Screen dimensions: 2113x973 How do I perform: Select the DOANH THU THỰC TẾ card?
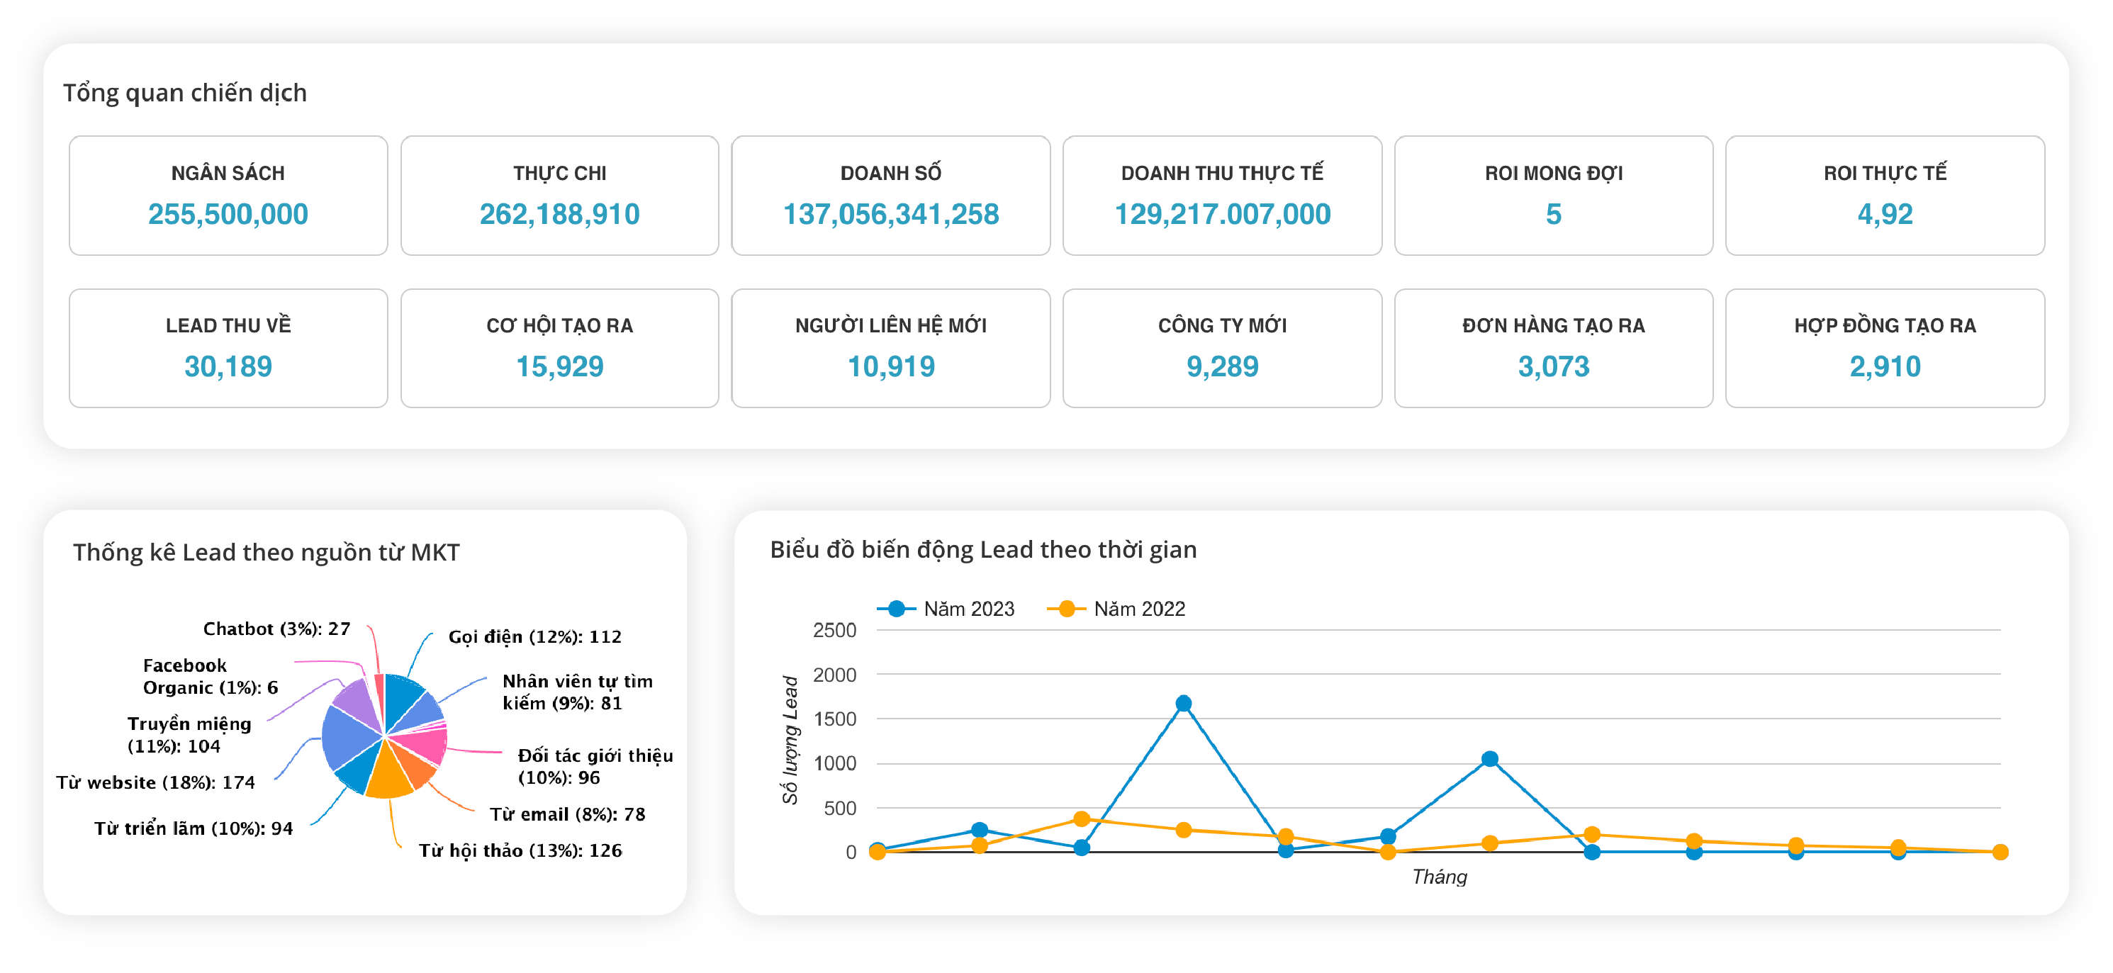pos(1222,196)
